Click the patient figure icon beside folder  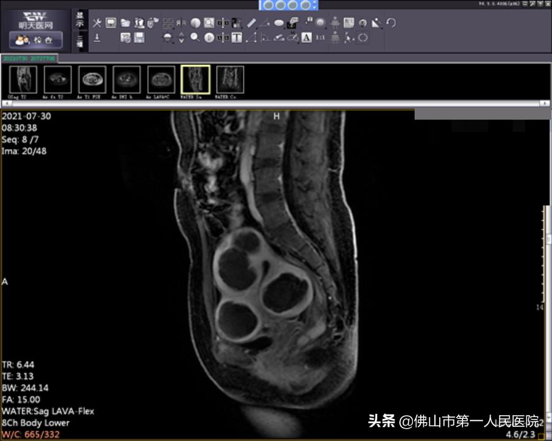[x=139, y=23]
